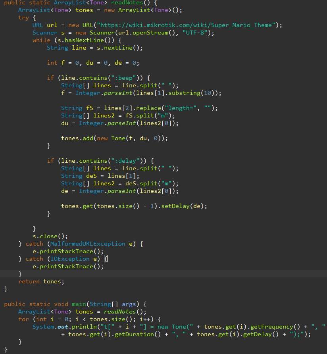Click the 'void' keyword in the main declaration

(61, 304)
